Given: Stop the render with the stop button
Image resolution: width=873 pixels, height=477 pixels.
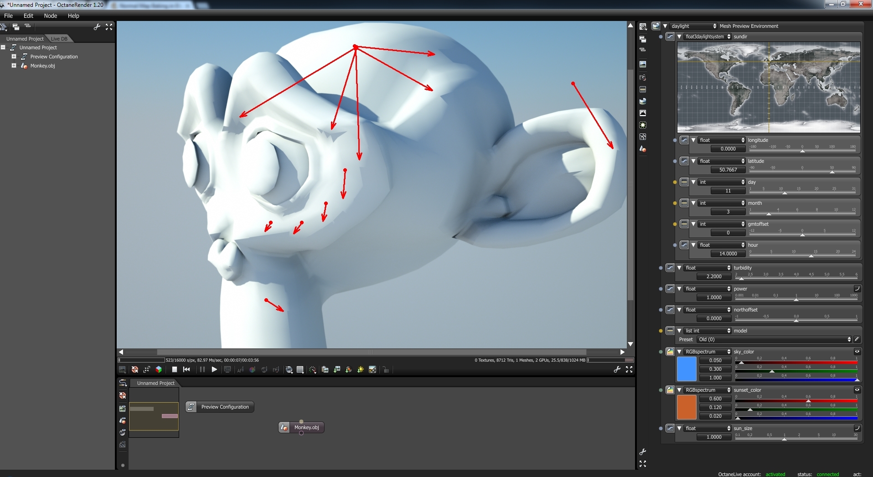Looking at the screenshot, I should tap(175, 370).
